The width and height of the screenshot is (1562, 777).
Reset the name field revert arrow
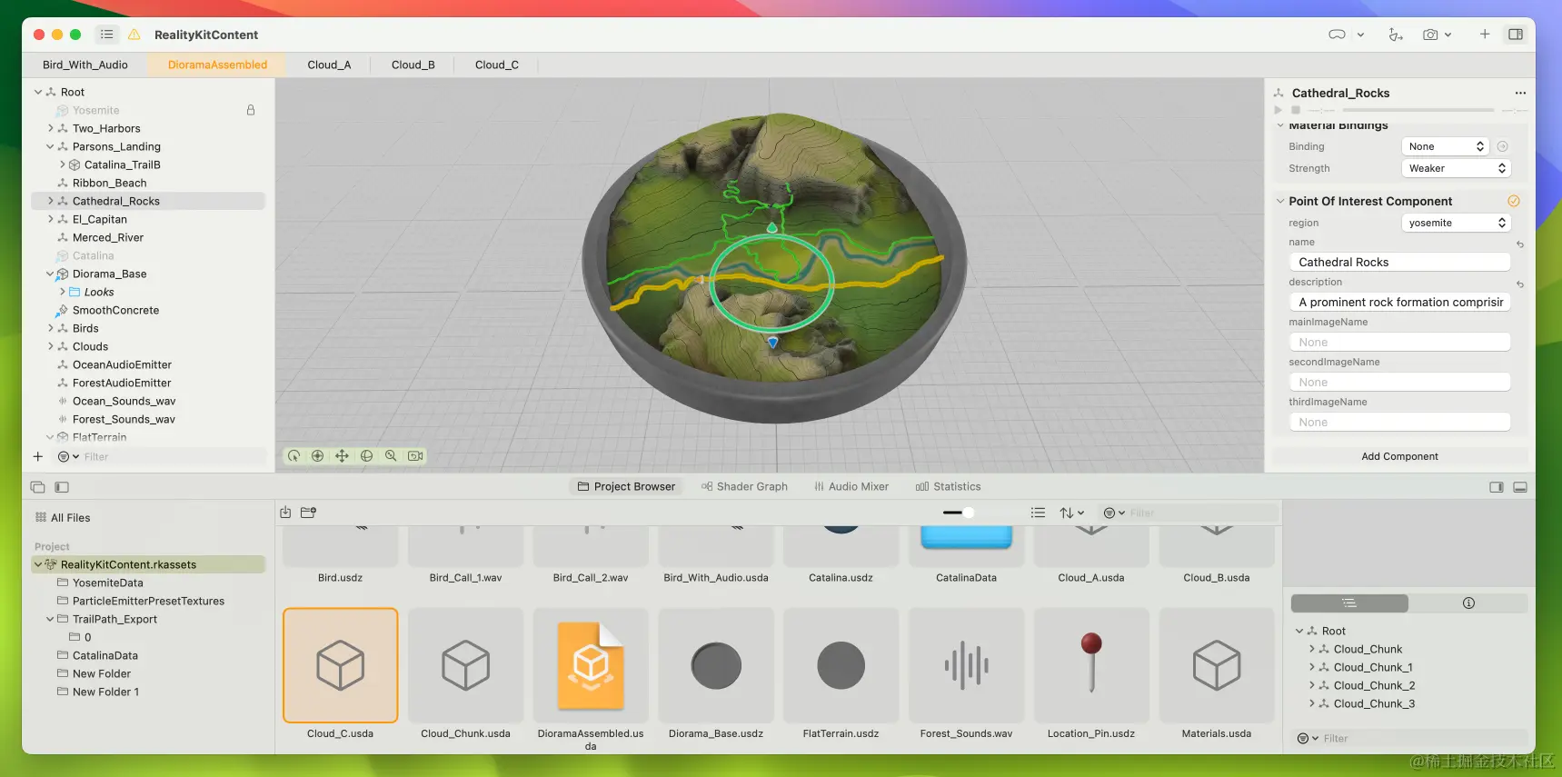1520,244
